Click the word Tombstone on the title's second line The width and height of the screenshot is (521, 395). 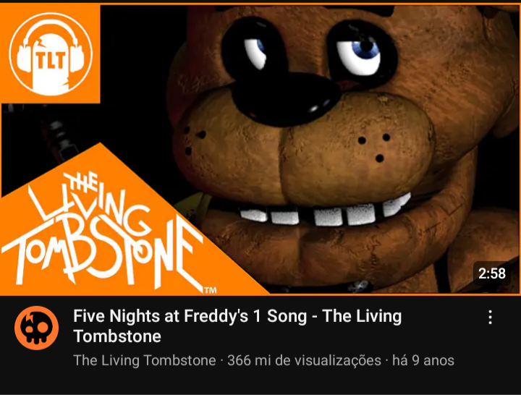(117, 336)
